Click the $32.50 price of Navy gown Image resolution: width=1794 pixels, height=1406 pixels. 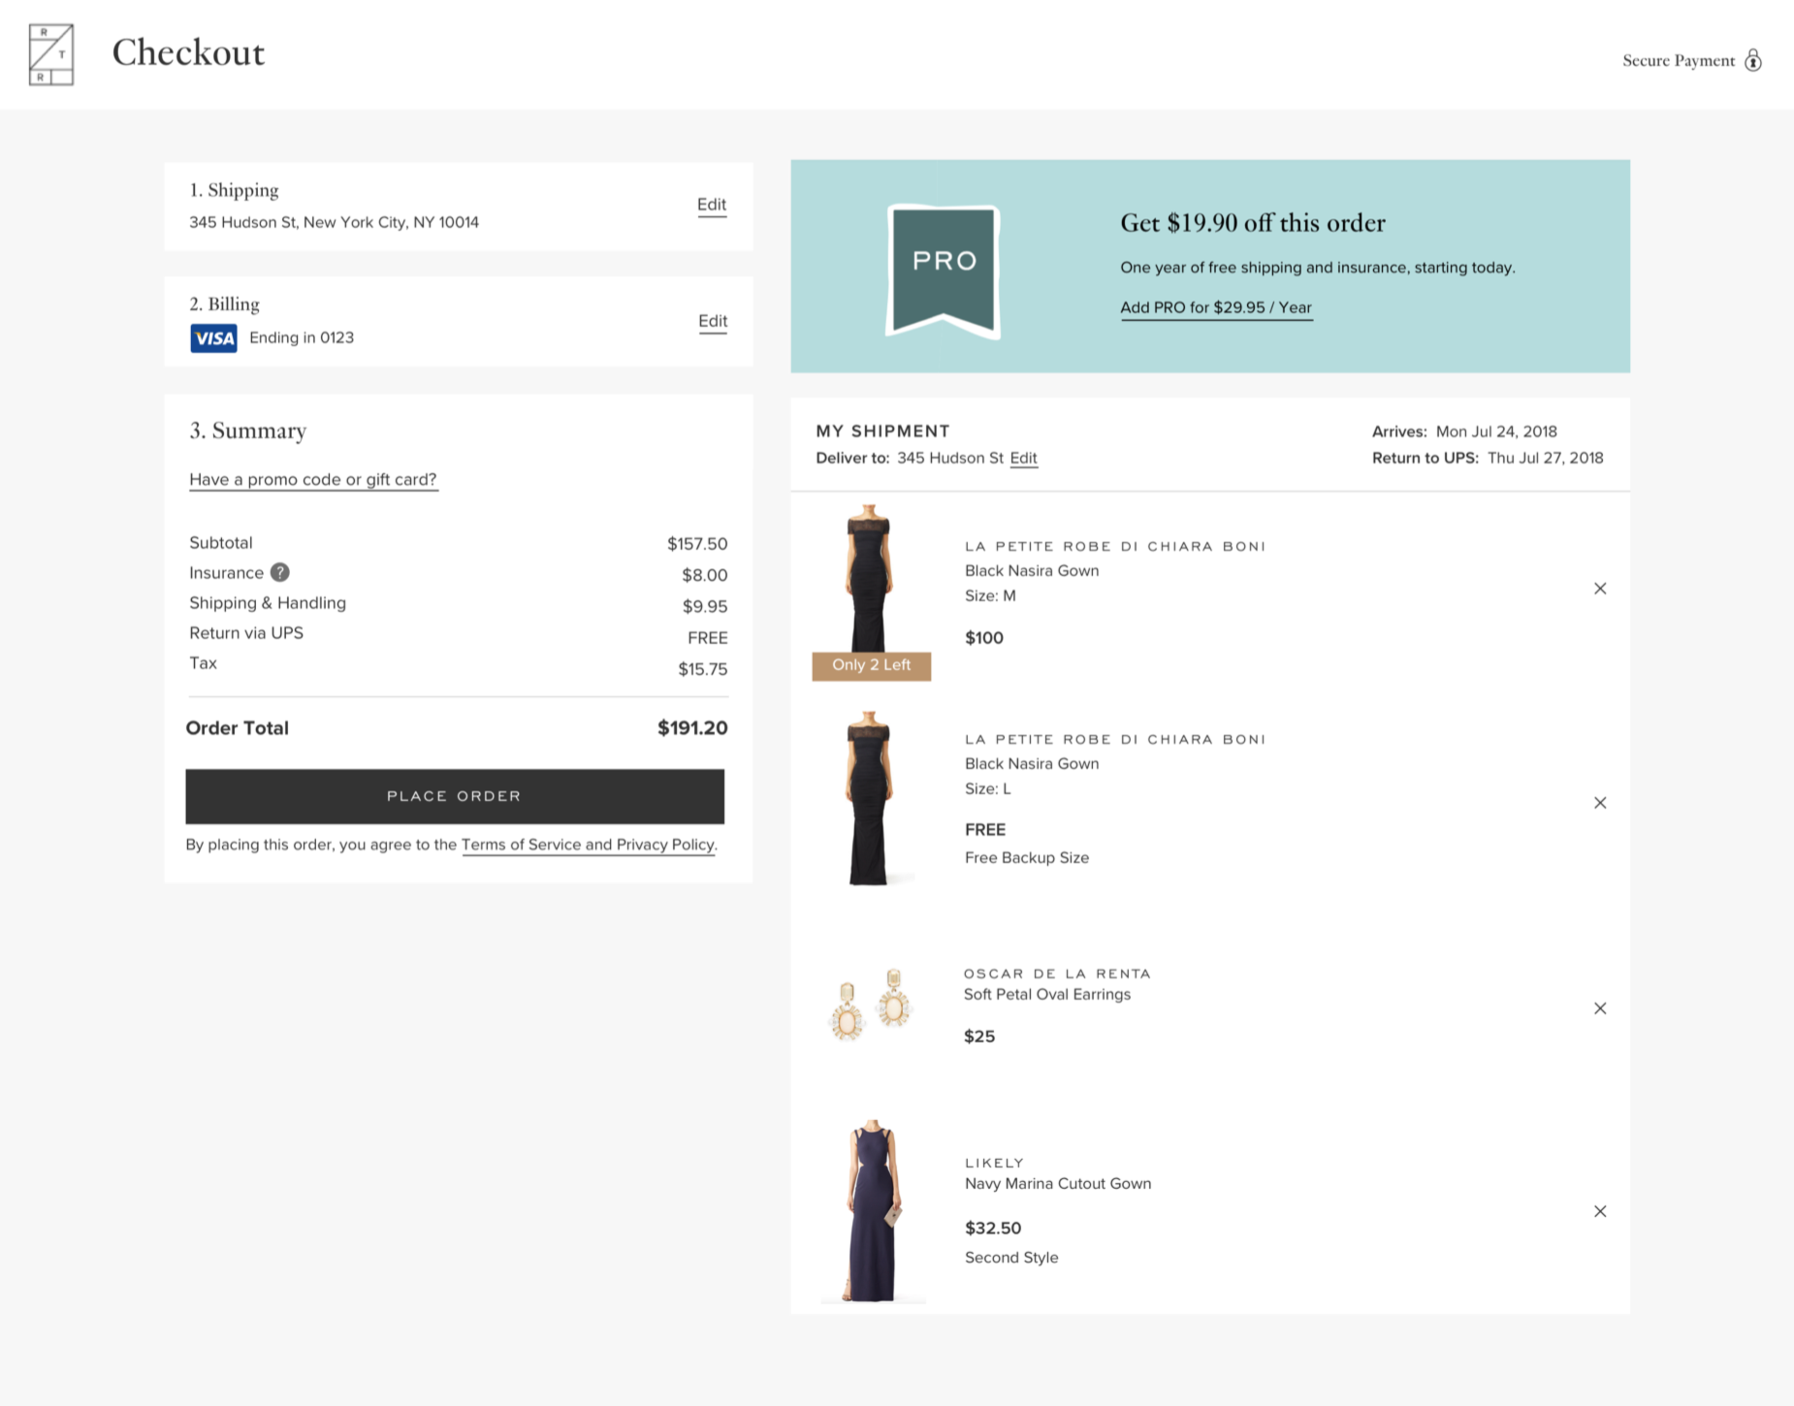993,1229
